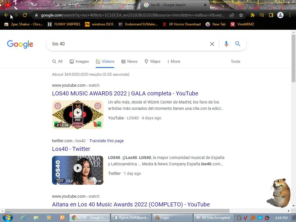Viewport: 296px width, 222px height.
Task: Click the scroll-down arrow of the page
Action: point(293,206)
